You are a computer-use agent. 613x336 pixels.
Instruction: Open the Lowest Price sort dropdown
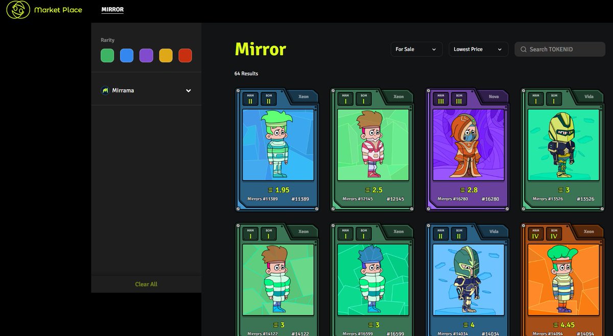[478, 49]
